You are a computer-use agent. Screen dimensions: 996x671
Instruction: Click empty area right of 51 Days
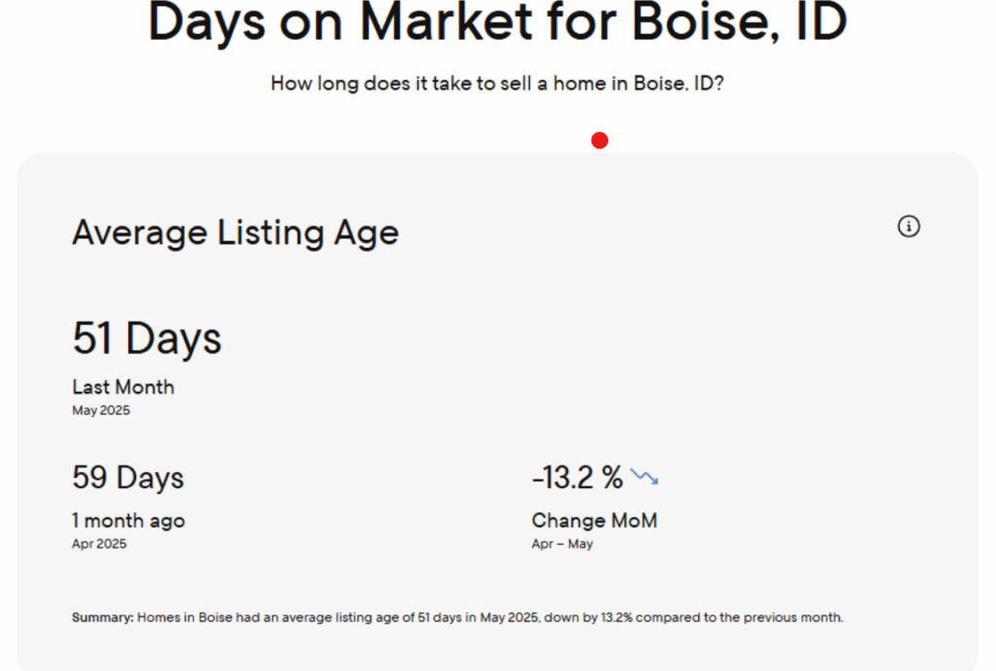pyautogui.click(x=584, y=340)
